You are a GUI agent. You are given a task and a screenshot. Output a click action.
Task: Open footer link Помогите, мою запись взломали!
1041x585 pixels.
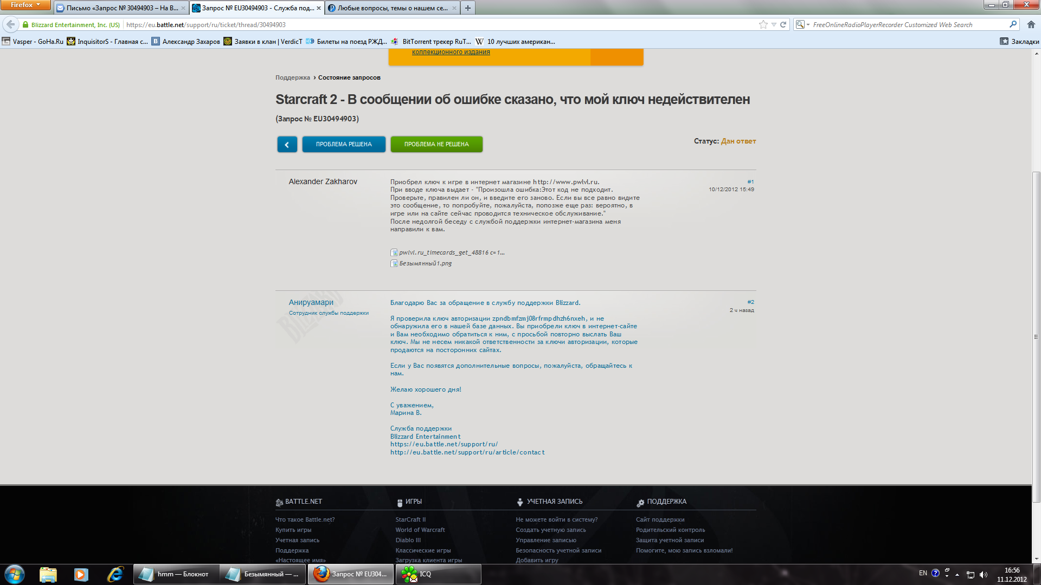684,550
